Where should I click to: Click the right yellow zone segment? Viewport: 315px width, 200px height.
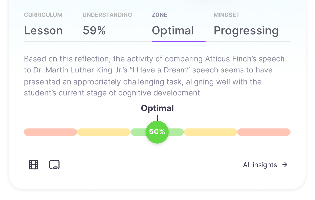pos(210,132)
